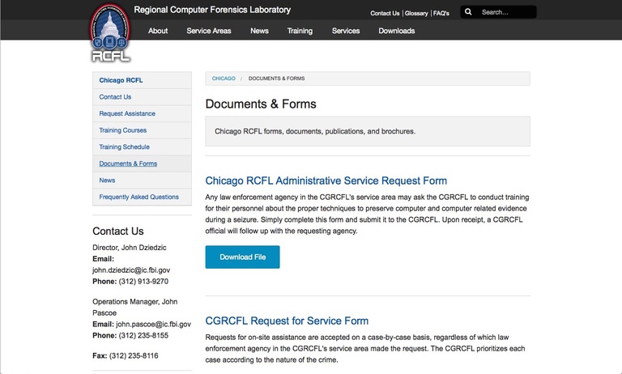Screen dimensions: 622x374
Task: Click the Download File button
Action: click(x=242, y=257)
